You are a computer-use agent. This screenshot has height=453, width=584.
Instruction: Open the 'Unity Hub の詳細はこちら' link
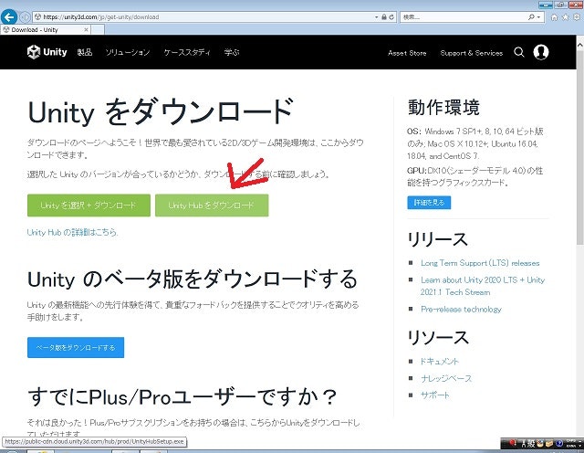[x=73, y=232]
